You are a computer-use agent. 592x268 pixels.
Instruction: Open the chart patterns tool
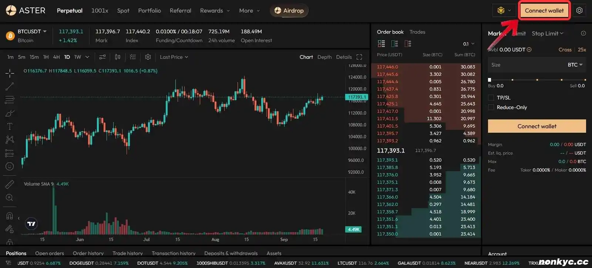point(10,139)
